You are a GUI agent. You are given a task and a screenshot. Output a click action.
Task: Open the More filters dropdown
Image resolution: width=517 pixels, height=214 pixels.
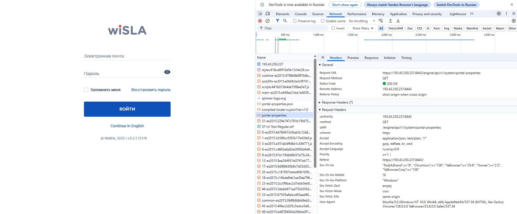pyautogui.click(x=363, y=28)
